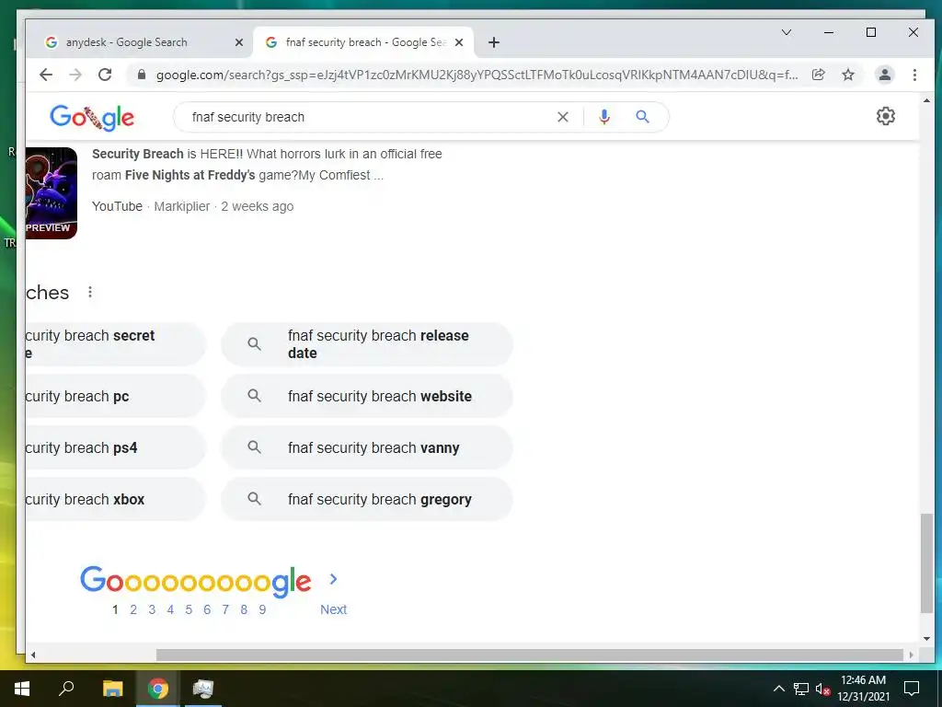Click the muted volume tray icon
Viewport: 942px width, 707px height.
(x=822, y=689)
